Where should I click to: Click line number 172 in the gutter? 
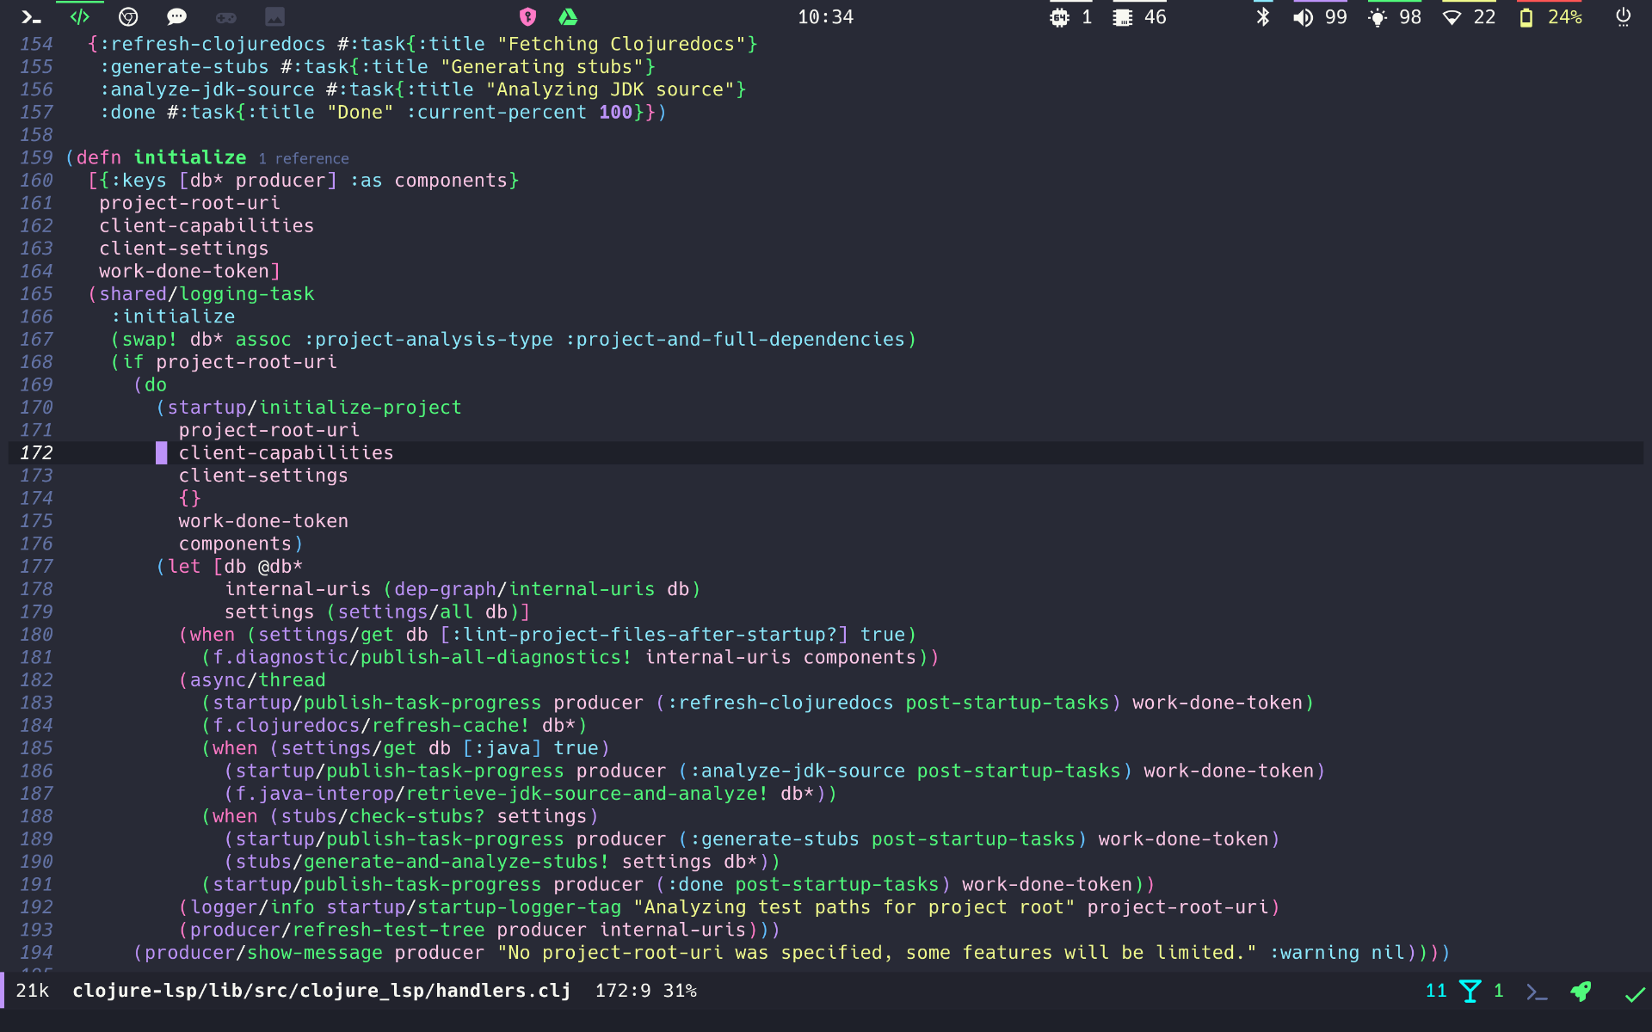[37, 453]
